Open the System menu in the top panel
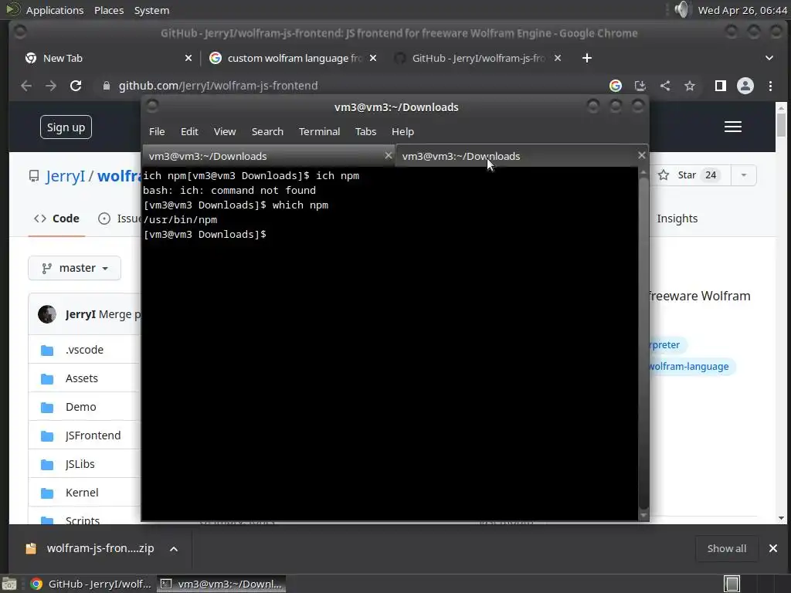 (151, 10)
